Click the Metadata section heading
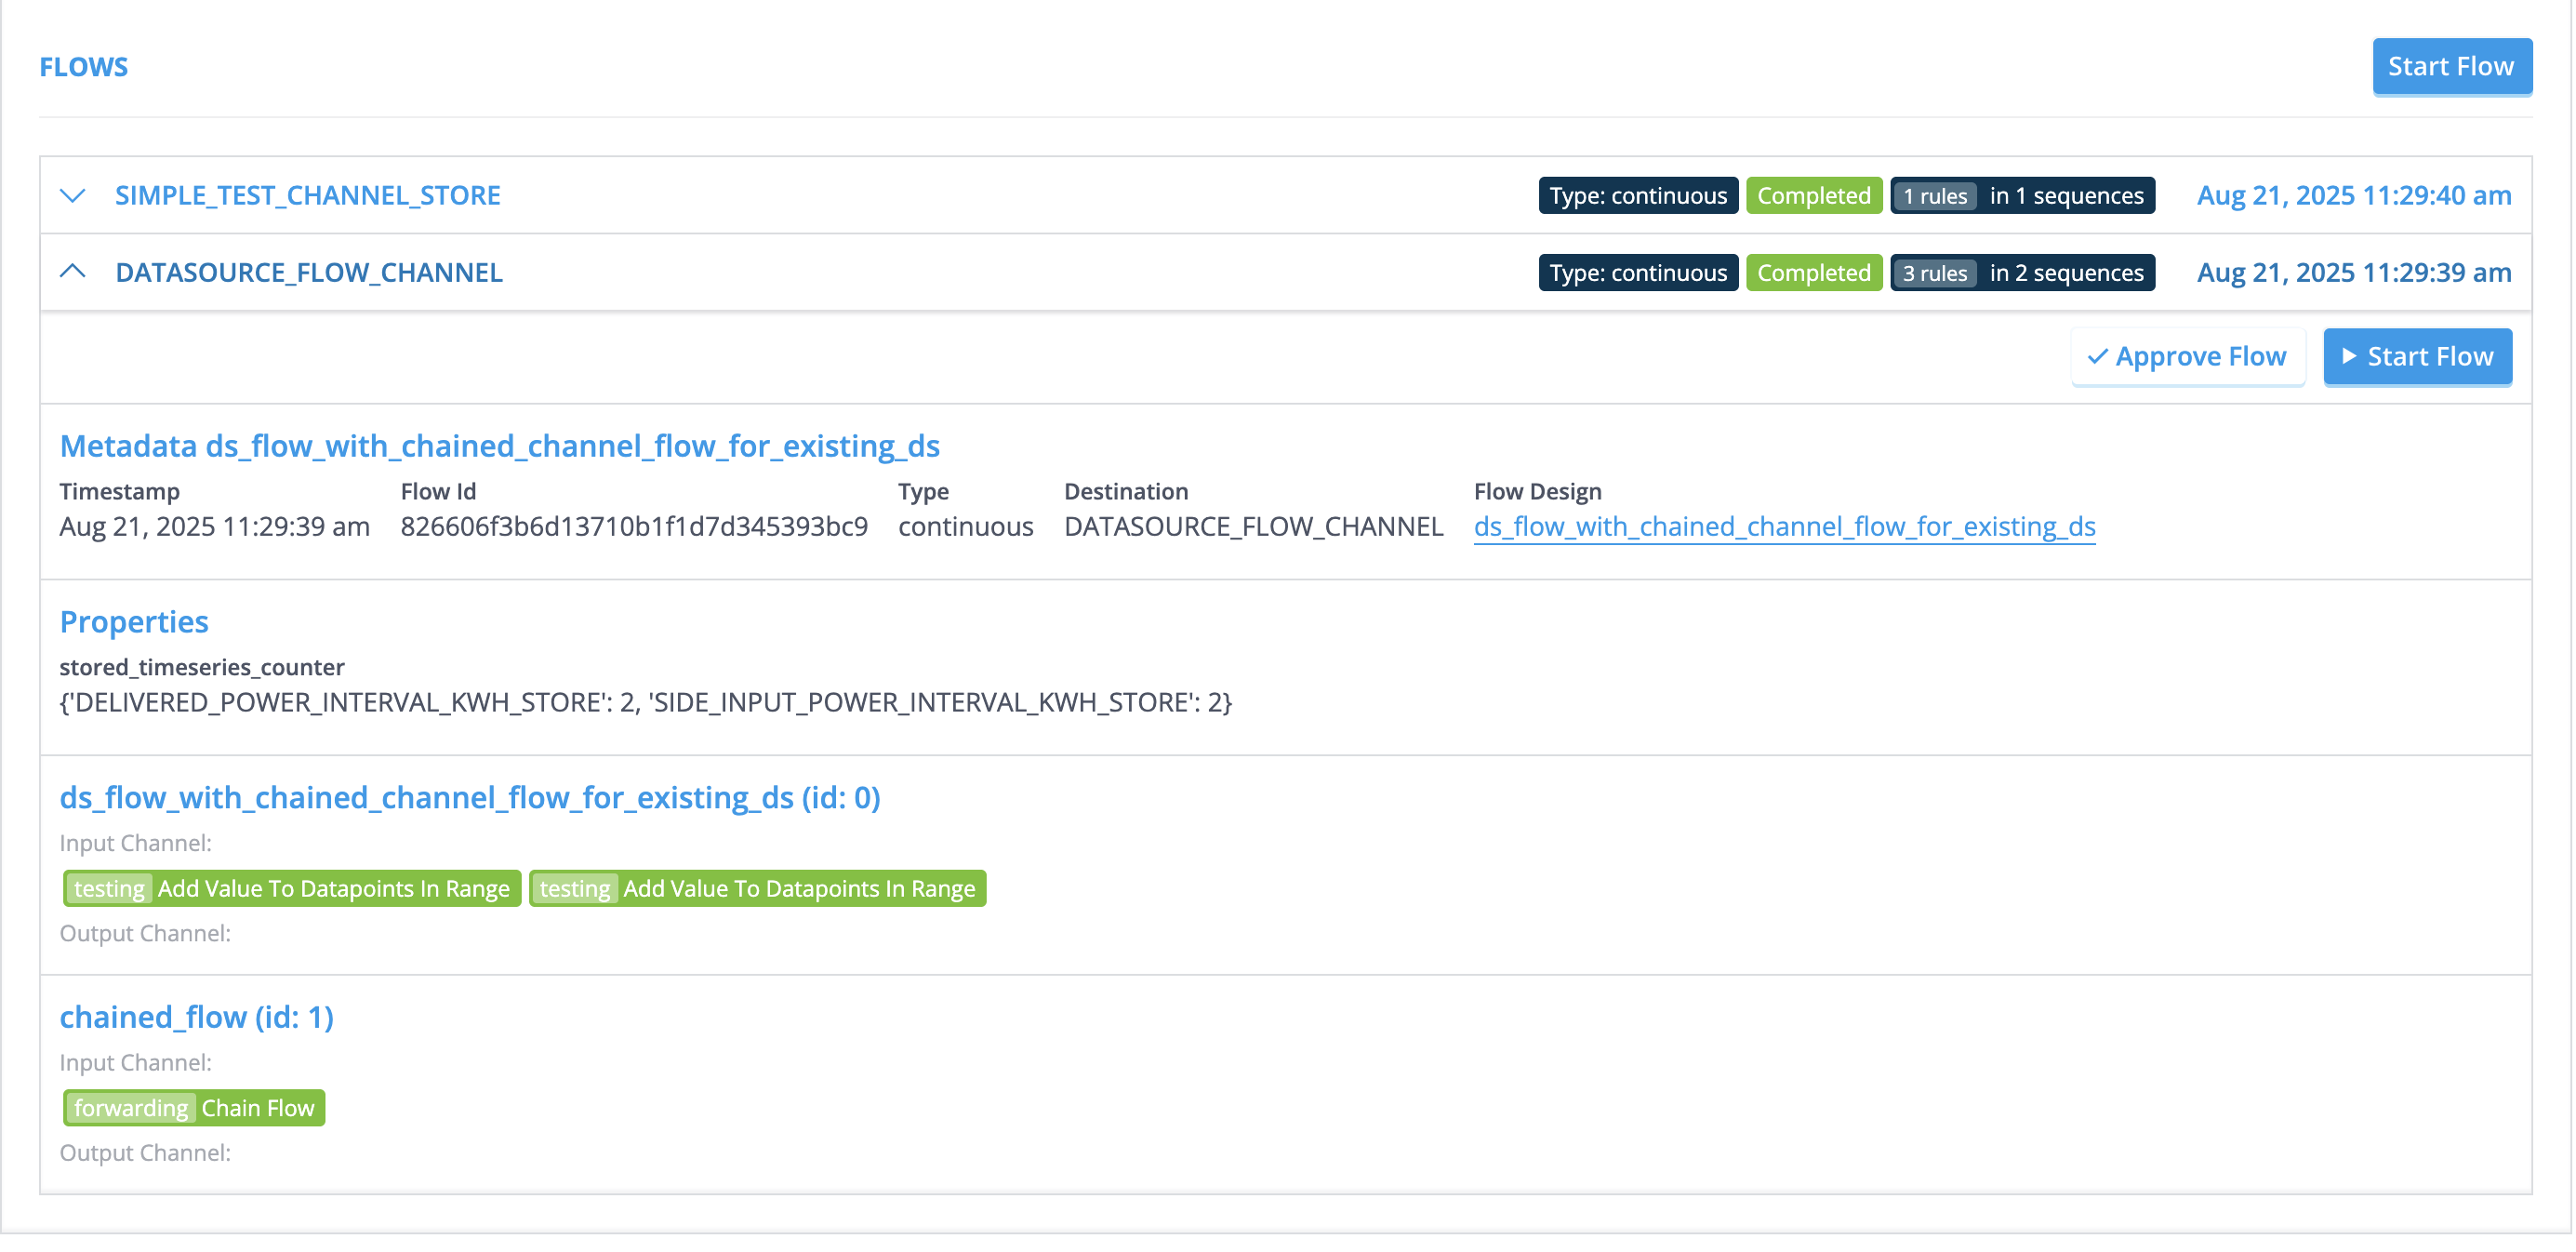 [x=499, y=446]
